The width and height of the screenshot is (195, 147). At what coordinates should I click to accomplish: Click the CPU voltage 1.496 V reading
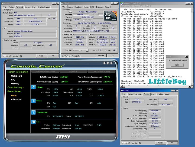pyautogui.click(x=55, y=89)
